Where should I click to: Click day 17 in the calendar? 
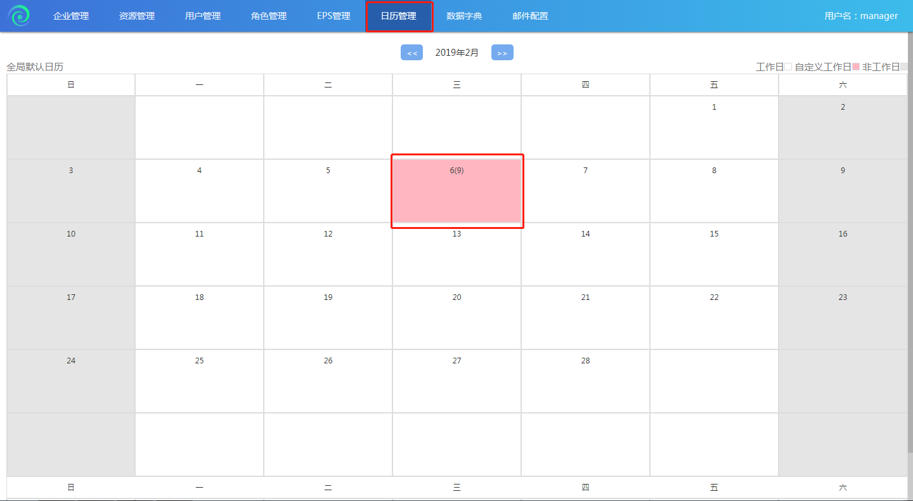click(x=71, y=318)
